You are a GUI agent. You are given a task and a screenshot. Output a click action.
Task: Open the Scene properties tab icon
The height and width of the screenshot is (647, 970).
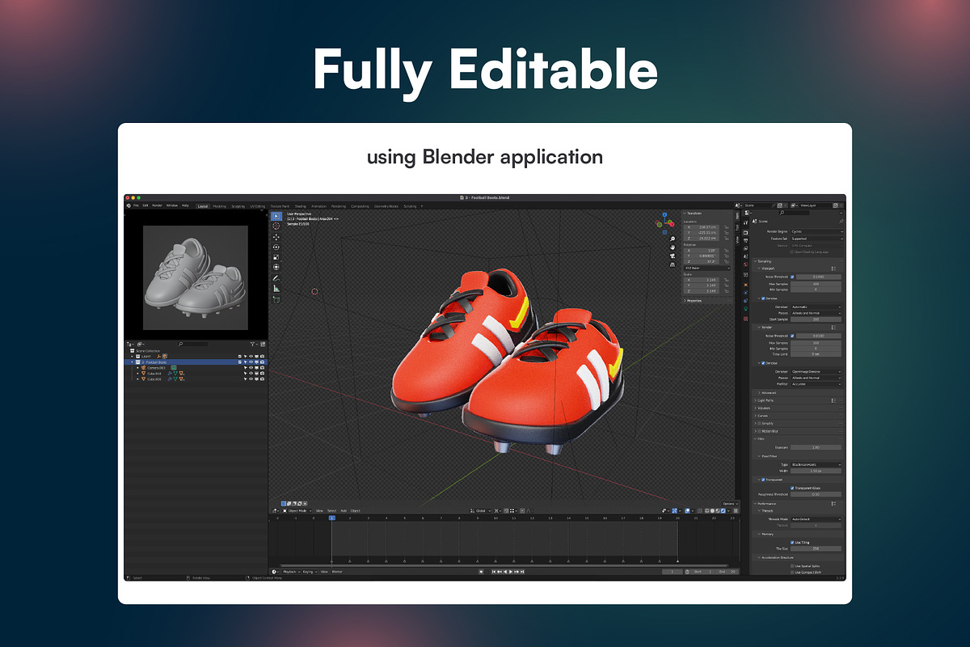746,256
